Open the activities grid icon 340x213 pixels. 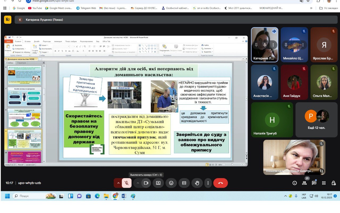(x=324, y=183)
